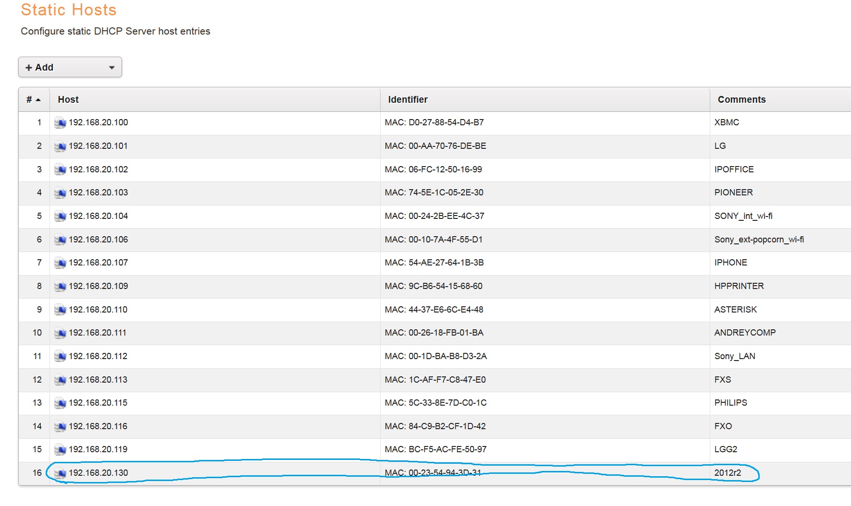Click host icon for 192.168.20.130
This screenshot has height=506, width=851.
[x=60, y=473]
